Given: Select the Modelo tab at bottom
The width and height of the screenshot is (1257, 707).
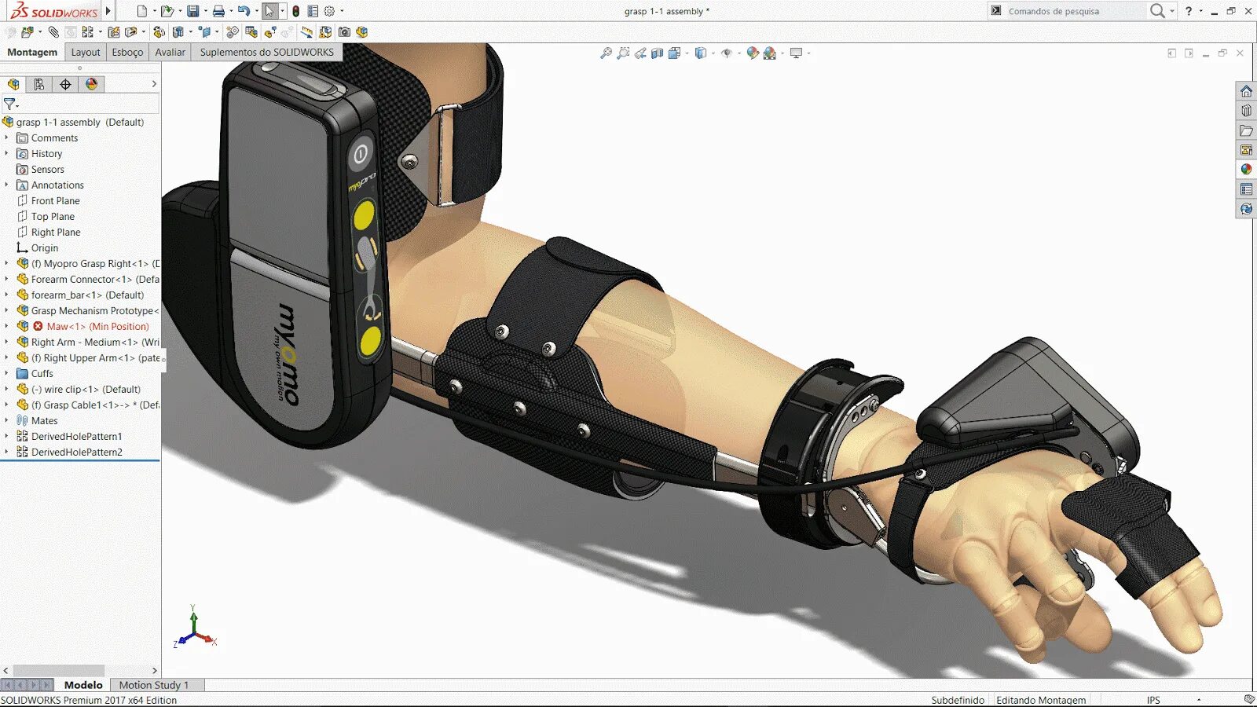Looking at the screenshot, I should click(83, 685).
